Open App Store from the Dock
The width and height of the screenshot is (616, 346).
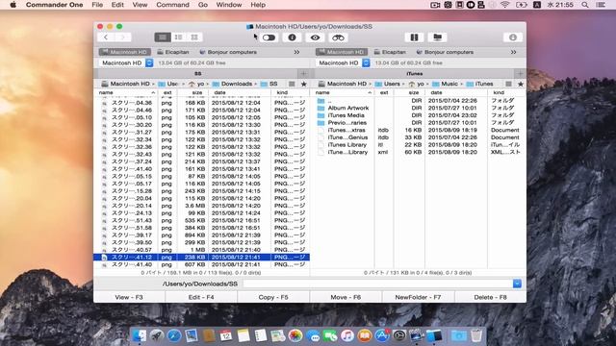click(382, 335)
